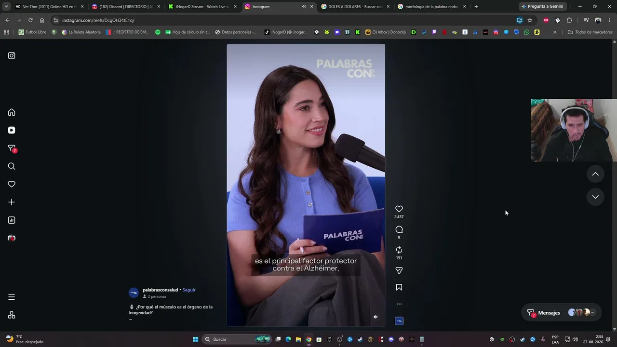Switch to the Discord DIRECTORIO tab
Image resolution: width=617 pixels, height=347 pixels.
(126, 7)
